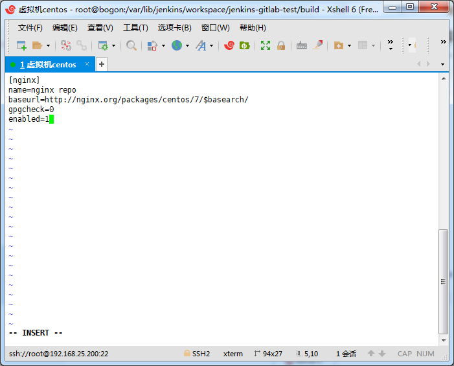Image resolution: width=454 pixels, height=366 pixels.
Task: Click the layout panes icon
Action: pos(363,45)
